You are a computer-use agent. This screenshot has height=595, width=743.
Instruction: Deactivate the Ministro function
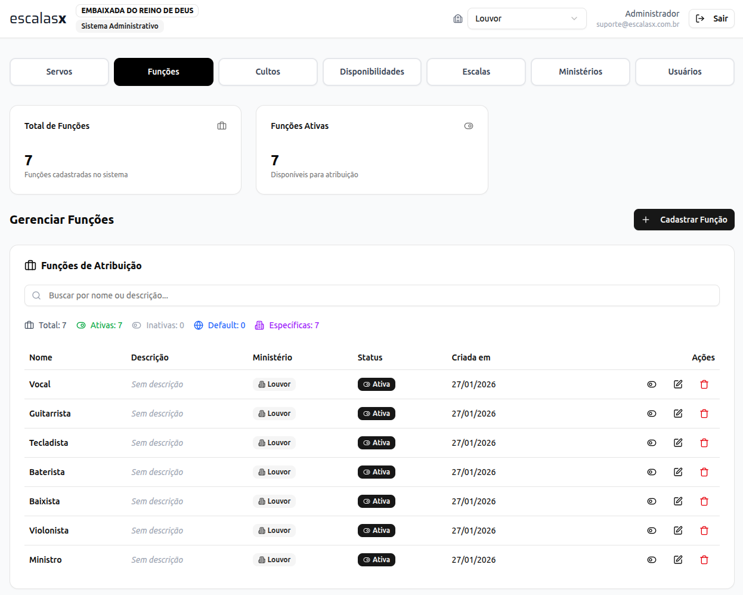click(652, 560)
